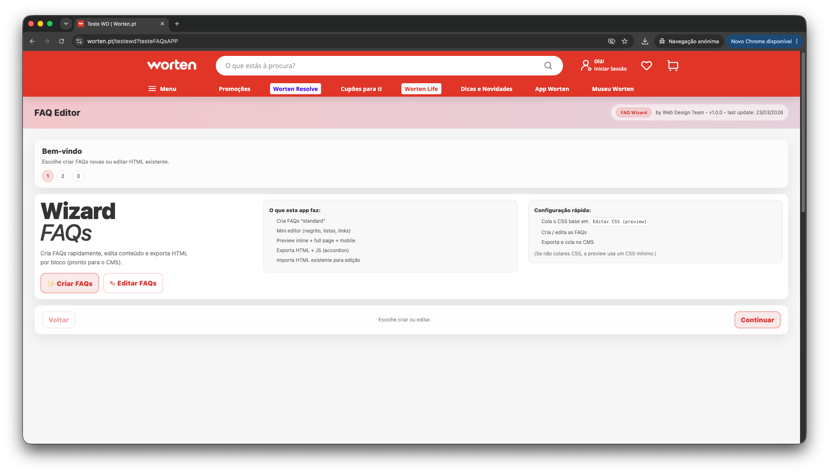Open Chrome's three-dot menu
Viewport: 829px width, 474px height.
pos(797,41)
